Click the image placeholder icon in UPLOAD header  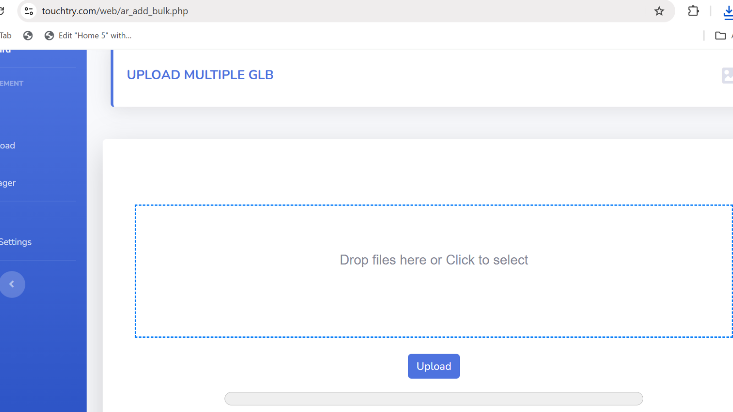point(728,75)
